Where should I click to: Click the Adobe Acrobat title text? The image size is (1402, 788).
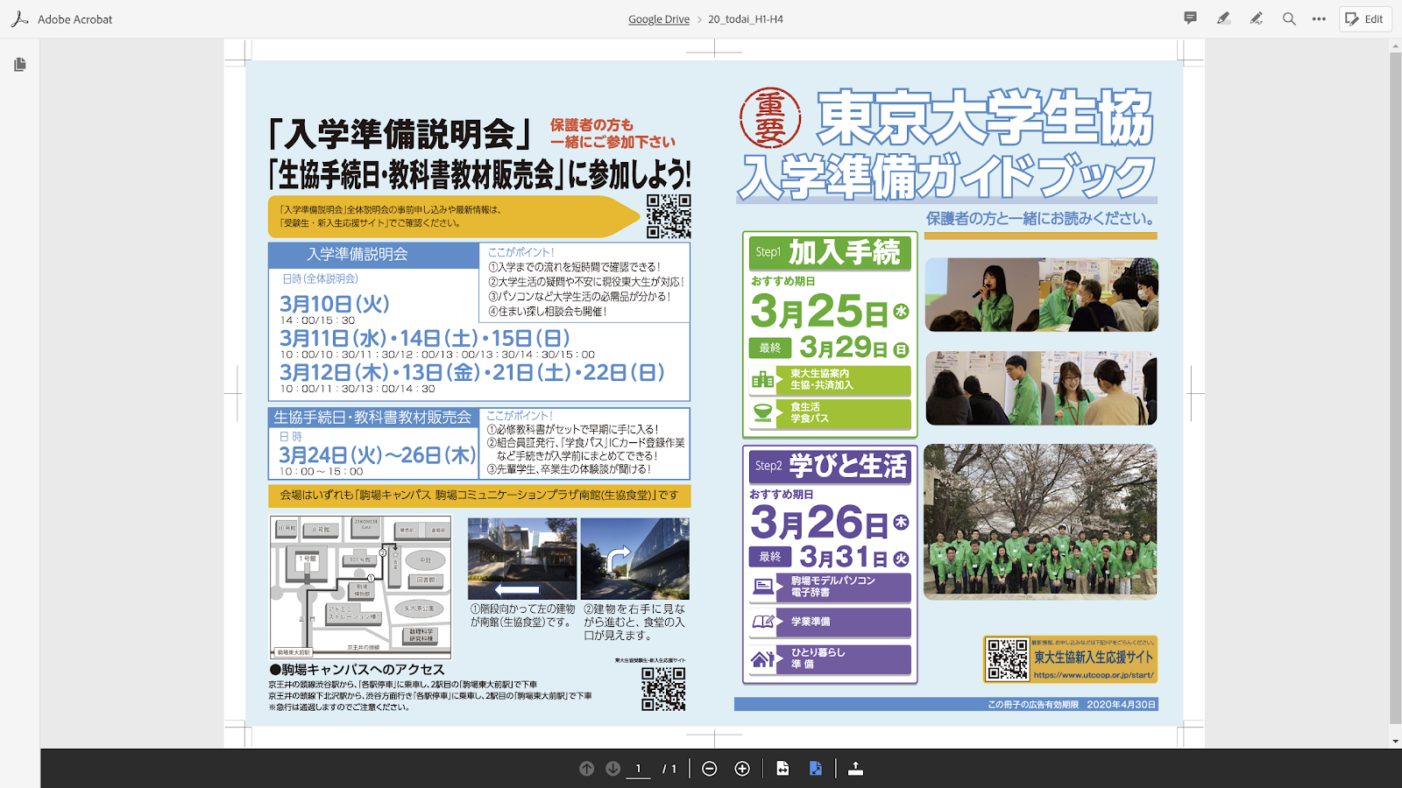75,19
